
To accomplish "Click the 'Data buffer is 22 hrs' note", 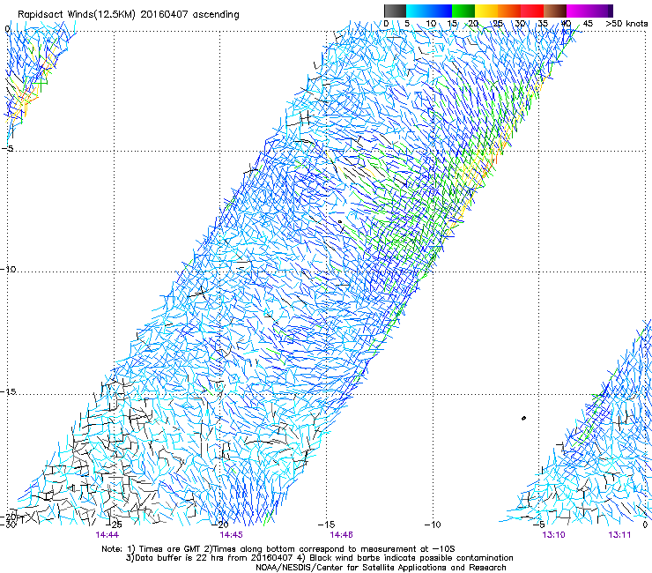I will pos(319,558).
